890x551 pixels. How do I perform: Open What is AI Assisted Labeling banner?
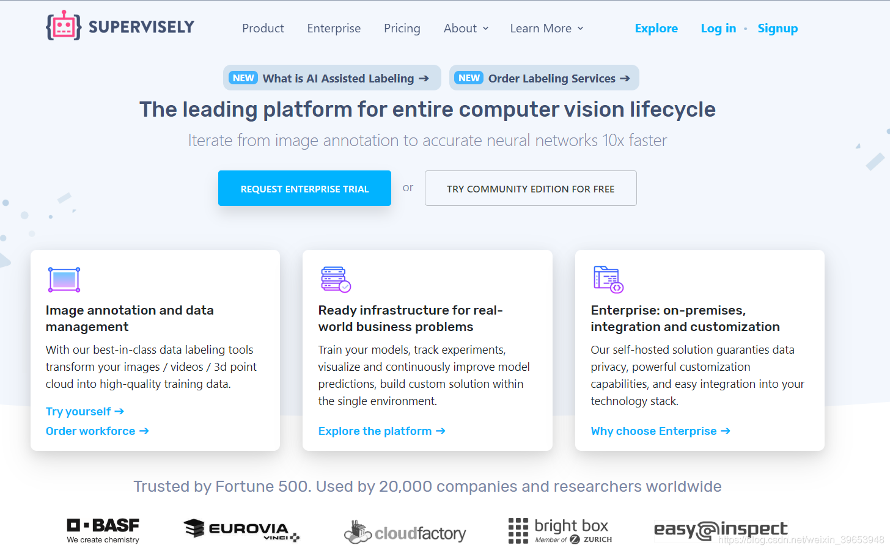coord(332,78)
